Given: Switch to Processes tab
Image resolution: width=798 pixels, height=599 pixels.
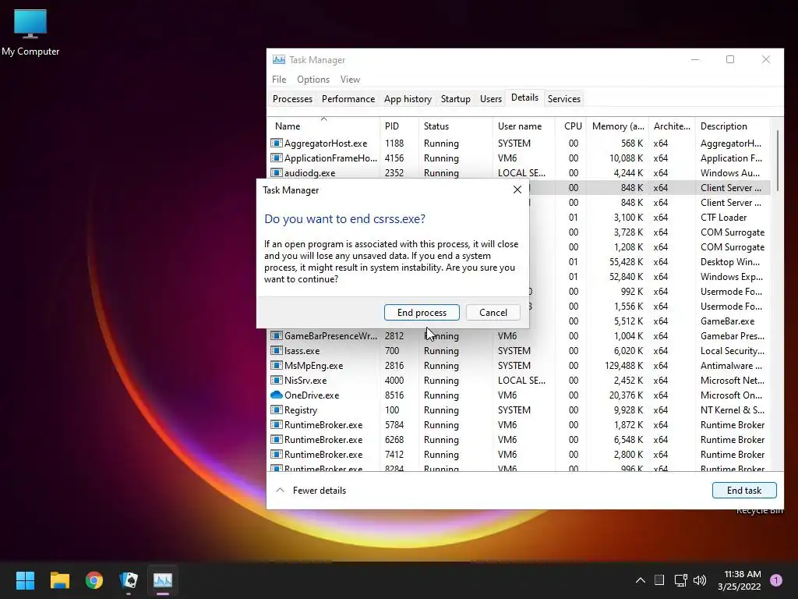Looking at the screenshot, I should pos(293,99).
